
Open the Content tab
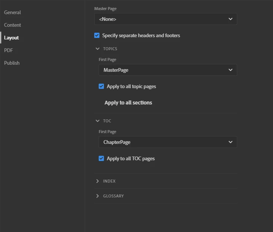pyautogui.click(x=12, y=25)
